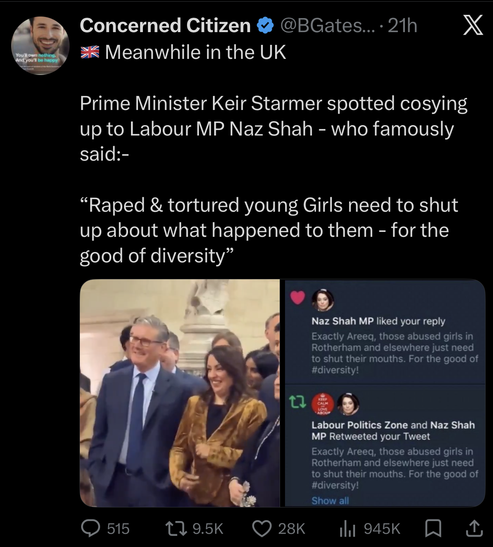Click the X logo in top corner
Image resolution: width=493 pixels, height=547 pixels.
tap(473, 26)
